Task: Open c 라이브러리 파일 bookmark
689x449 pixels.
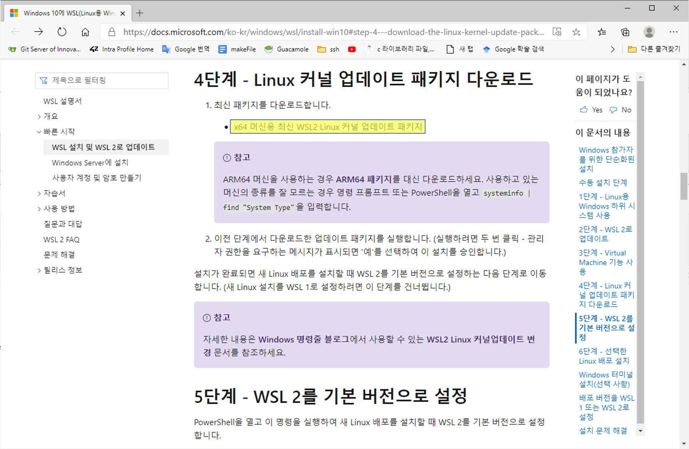Action: click(x=401, y=49)
